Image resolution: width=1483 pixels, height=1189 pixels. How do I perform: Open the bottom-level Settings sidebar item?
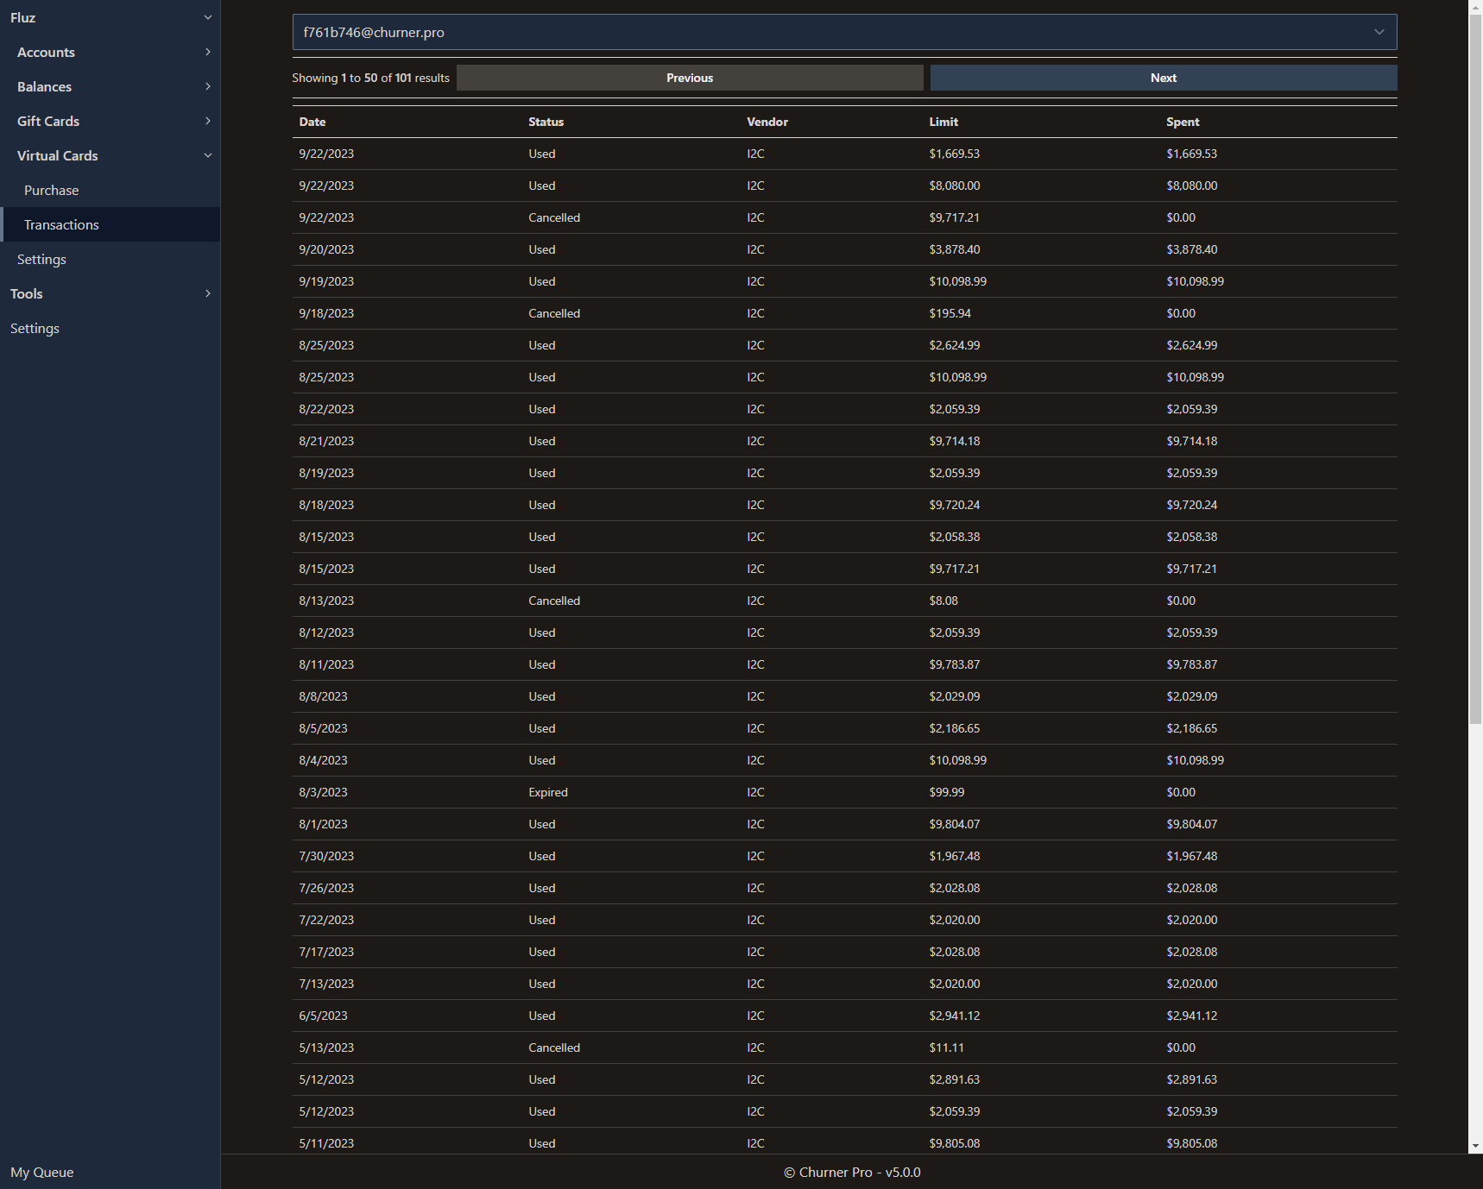35,328
